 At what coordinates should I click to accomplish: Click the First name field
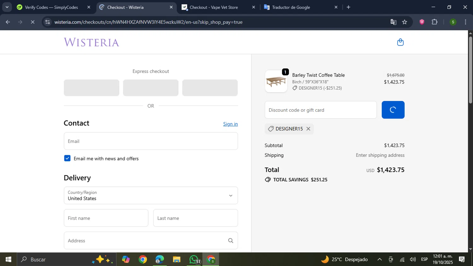[x=106, y=218]
